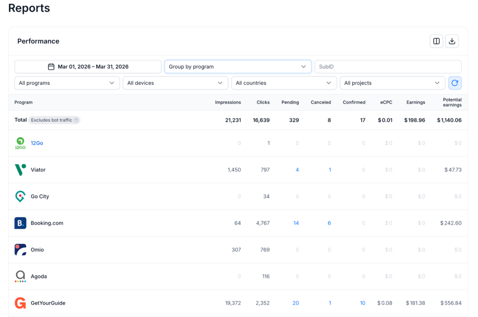Click the Program column header
The width and height of the screenshot is (478, 317).
[x=23, y=102]
